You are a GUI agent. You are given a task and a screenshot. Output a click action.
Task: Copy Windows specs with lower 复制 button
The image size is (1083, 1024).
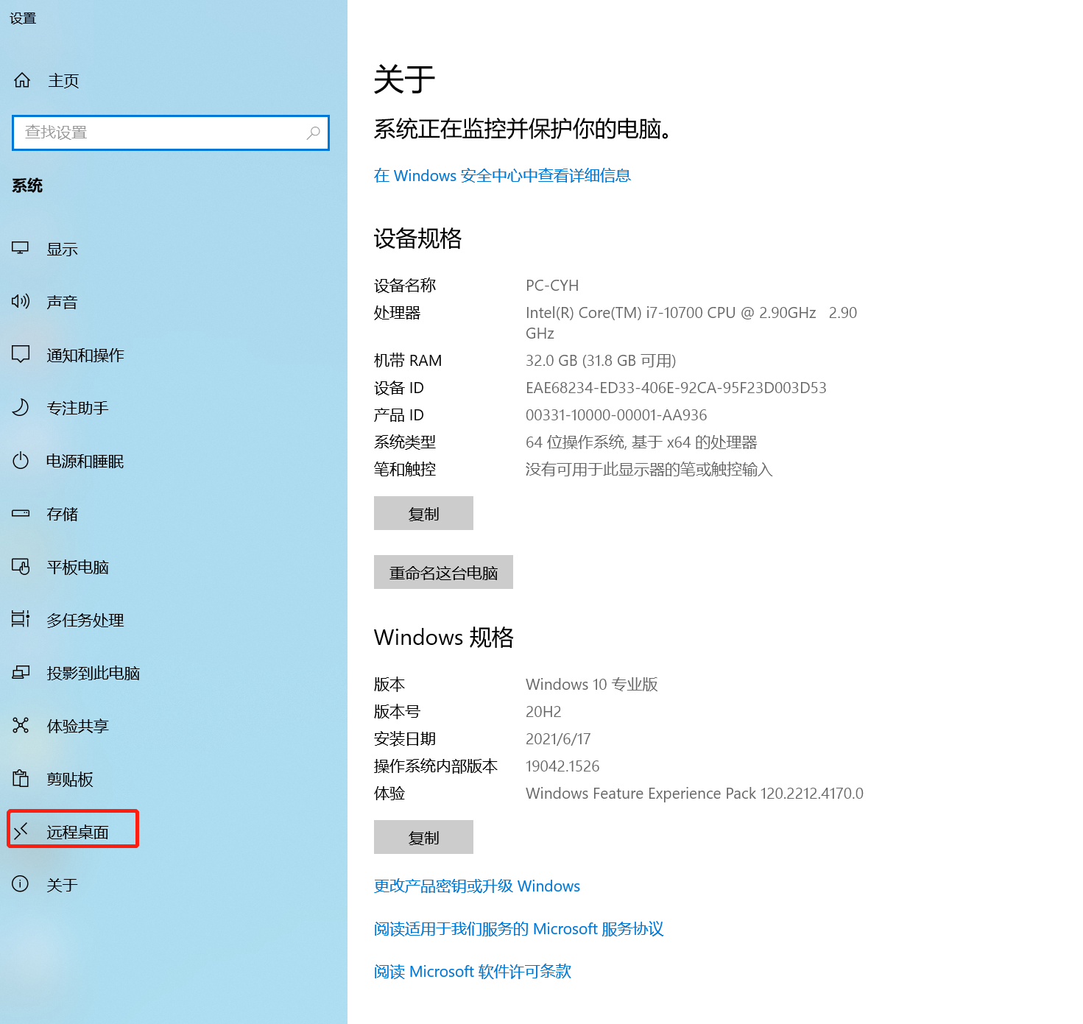[x=423, y=837]
